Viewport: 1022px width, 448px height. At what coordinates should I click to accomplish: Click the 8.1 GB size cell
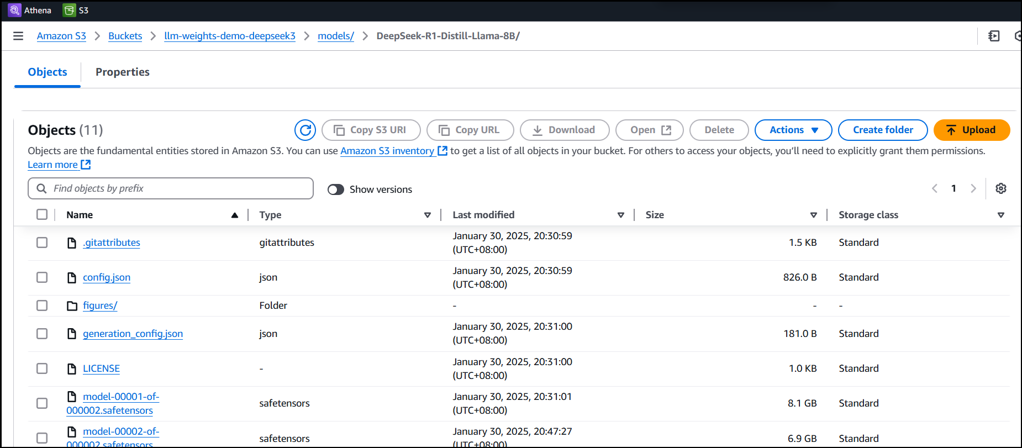pos(802,403)
